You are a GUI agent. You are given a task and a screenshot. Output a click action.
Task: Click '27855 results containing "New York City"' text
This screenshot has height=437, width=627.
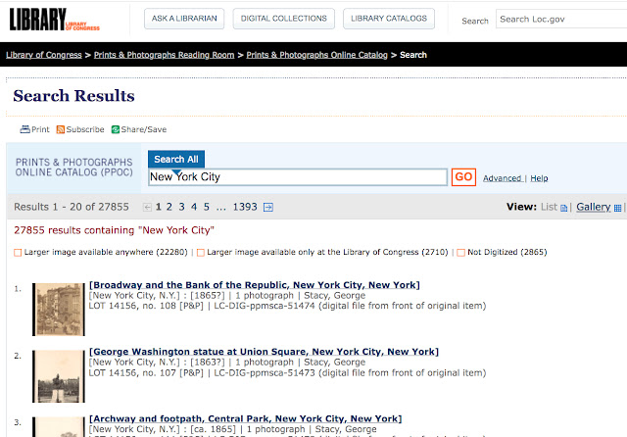[114, 230]
